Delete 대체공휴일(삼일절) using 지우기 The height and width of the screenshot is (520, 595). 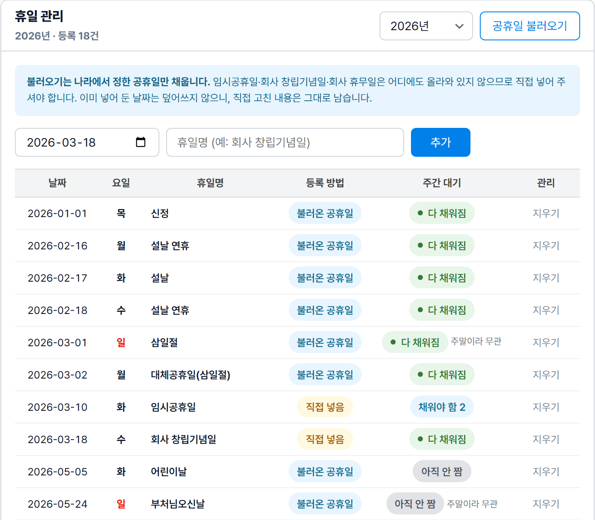tap(546, 375)
